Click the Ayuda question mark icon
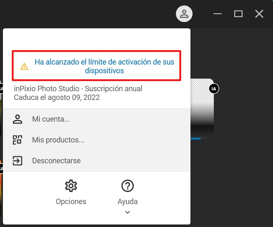The height and width of the screenshot is (227, 273). (x=128, y=186)
